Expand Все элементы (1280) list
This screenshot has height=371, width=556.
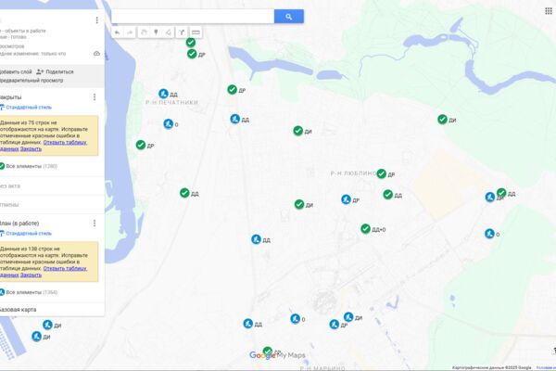coord(29,166)
